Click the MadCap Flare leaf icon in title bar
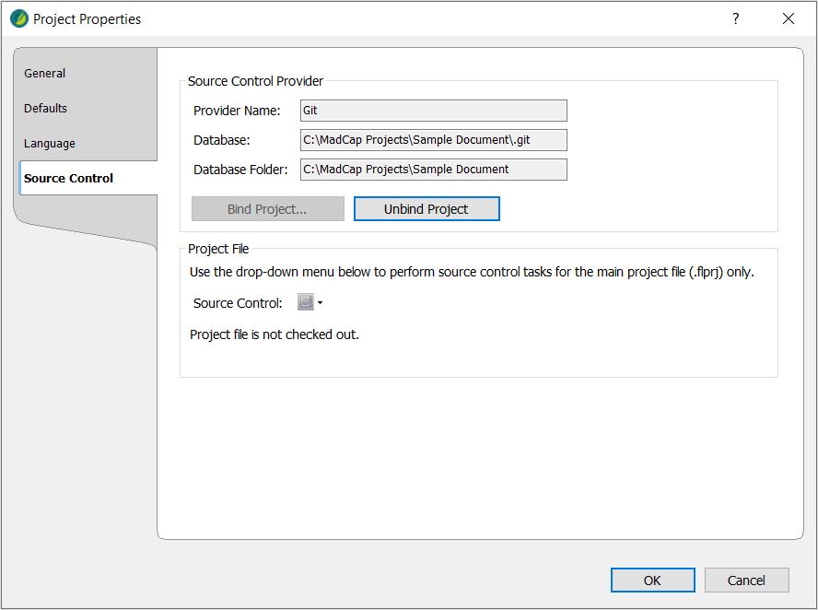 19,18
